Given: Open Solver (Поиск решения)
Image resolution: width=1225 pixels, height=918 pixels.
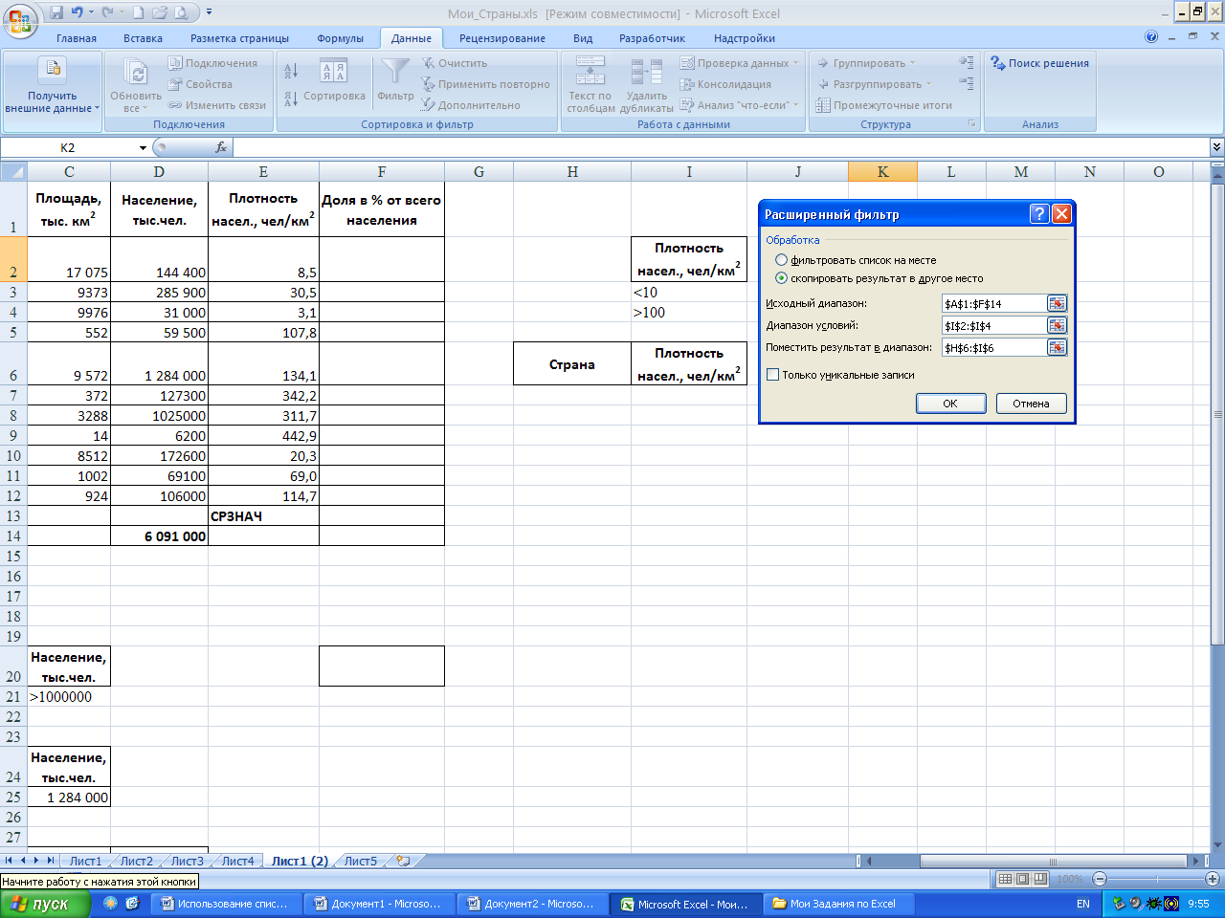Looking at the screenshot, I should 1039,63.
